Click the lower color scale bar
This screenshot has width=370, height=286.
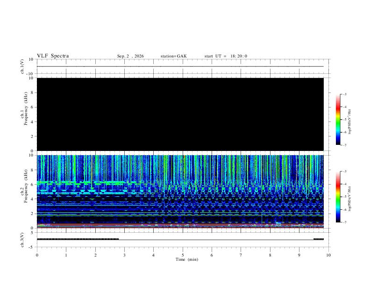[x=338, y=197]
